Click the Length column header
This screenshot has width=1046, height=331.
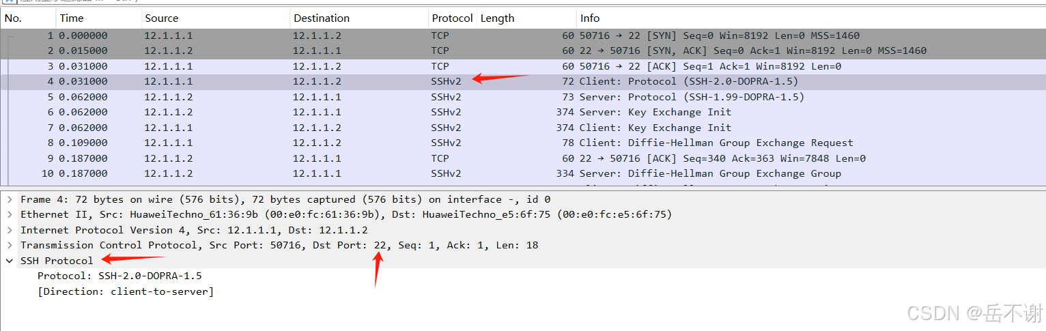526,18
